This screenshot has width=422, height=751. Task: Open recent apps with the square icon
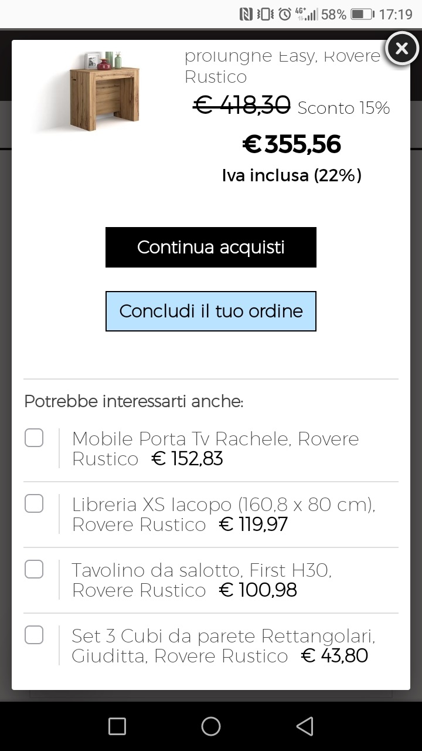[117, 726]
